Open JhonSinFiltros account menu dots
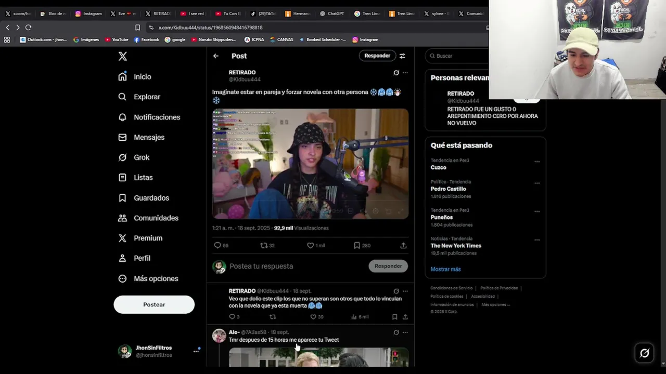 click(196, 351)
